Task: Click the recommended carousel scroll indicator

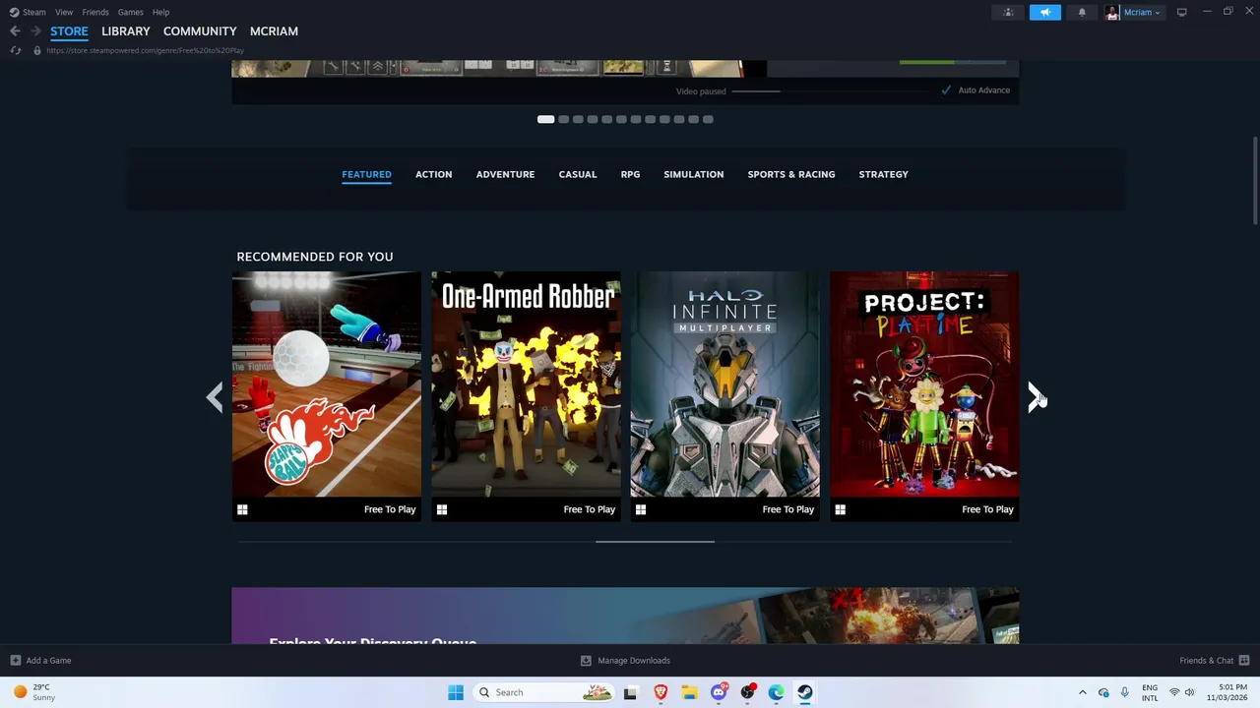Action: click(x=655, y=541)
